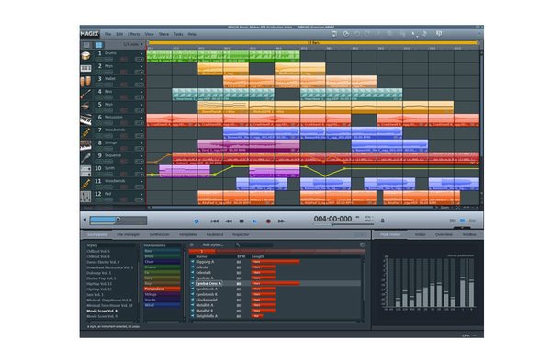This screenshot has width=551, height=363.
Task: Open the 1/4 note grid dropdown
Action: (133, 45)
